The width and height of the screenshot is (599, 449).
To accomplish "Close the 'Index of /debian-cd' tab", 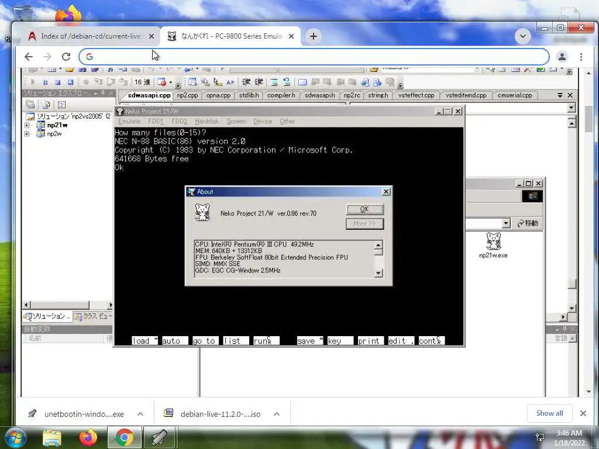I will 152,36.
